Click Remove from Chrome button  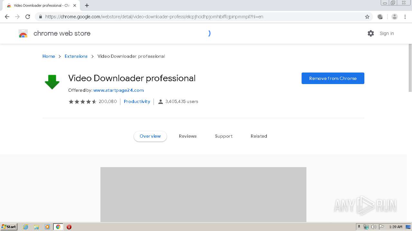pyautogui.click(x=333, y=78)
